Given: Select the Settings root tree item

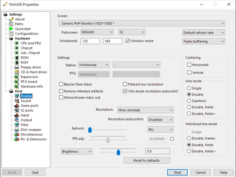Looking at the screenshot, I should coord(16,14).
